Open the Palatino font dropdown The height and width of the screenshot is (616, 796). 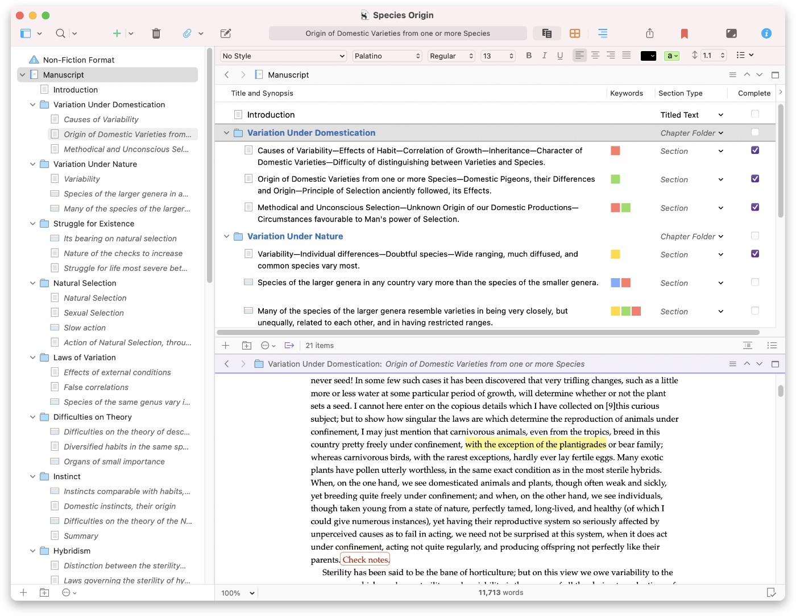387,56
